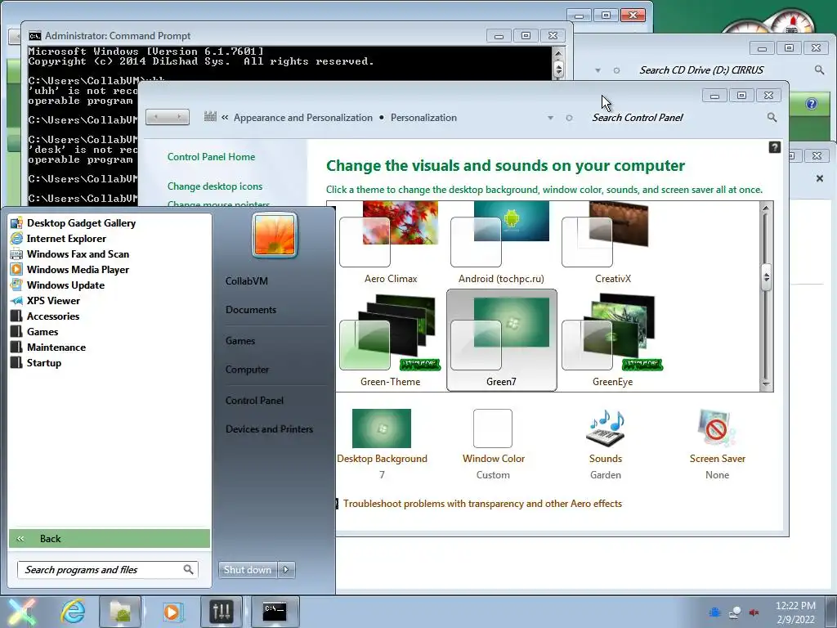Open Screen Saver settings
The image size is (837, 628).
(x=717, y=444)
